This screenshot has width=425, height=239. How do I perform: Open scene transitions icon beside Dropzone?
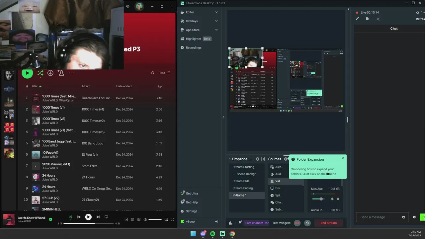(263, 159)
